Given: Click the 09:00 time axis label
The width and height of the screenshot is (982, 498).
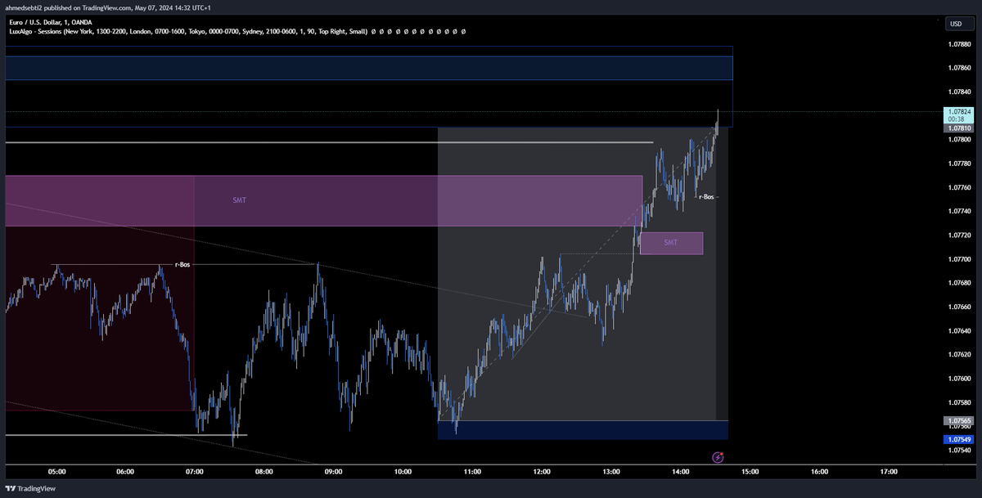Looking at the screenshot, I should pos(333,472).
